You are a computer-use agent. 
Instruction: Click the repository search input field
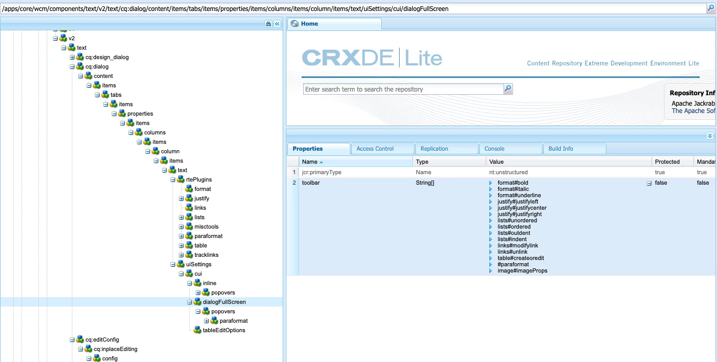click(x=403, y=89)
